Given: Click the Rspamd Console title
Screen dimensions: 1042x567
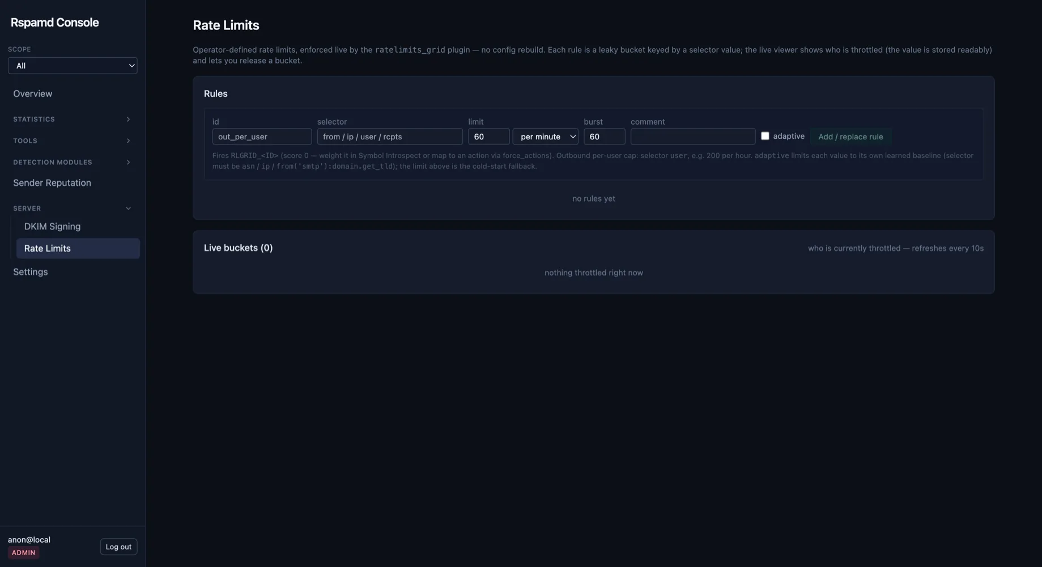Looking at the screenshot, I should point(55,23).
